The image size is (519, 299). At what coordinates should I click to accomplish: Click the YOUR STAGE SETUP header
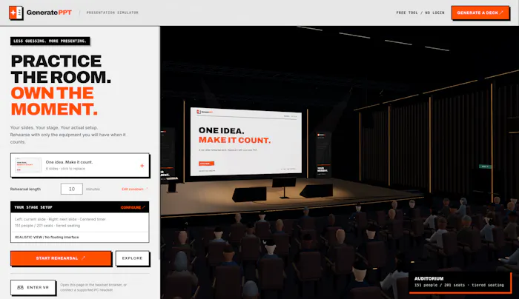pos(33,207)
